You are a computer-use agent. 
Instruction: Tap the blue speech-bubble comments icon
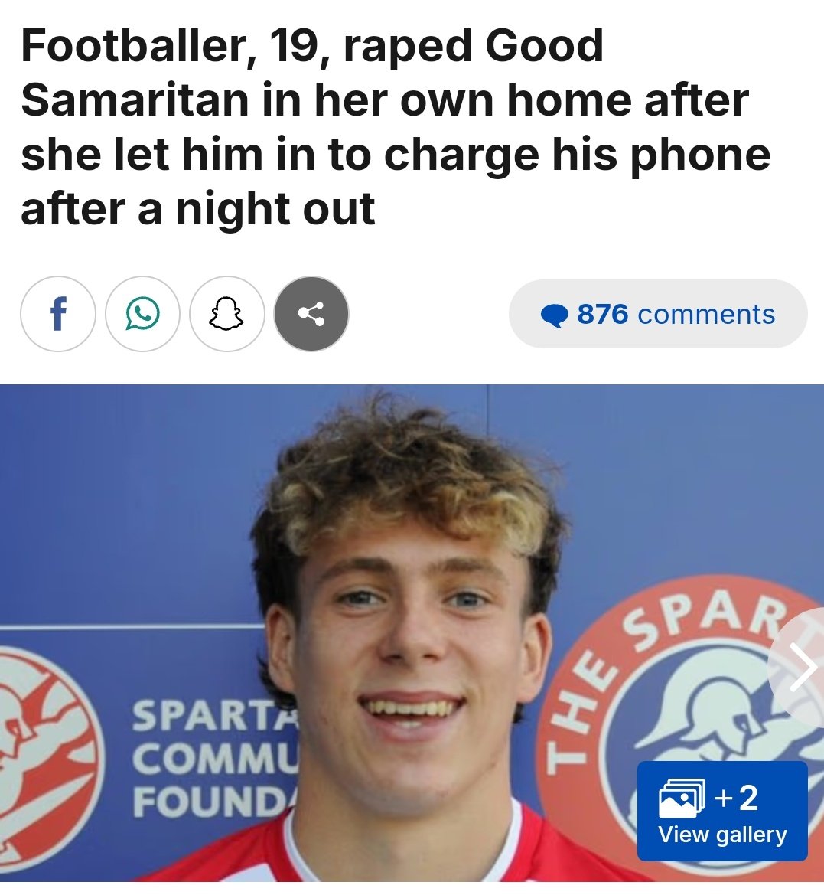(554, 315)
